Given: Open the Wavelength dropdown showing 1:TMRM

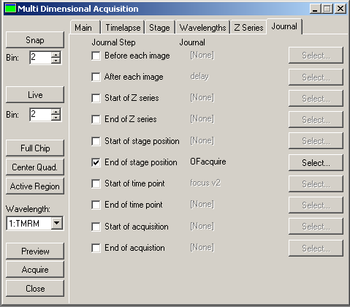Looking at the screenshot, I should (57, 223).
